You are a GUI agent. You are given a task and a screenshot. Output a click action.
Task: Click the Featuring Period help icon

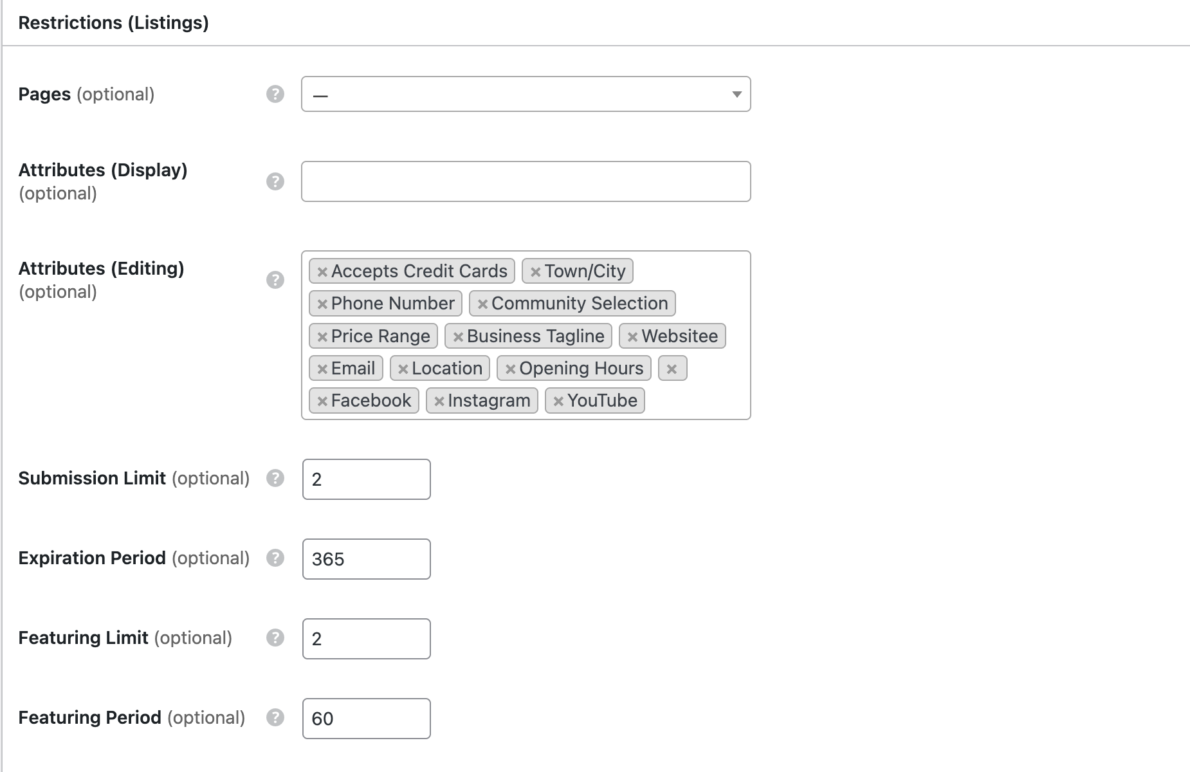pos(275,718)
